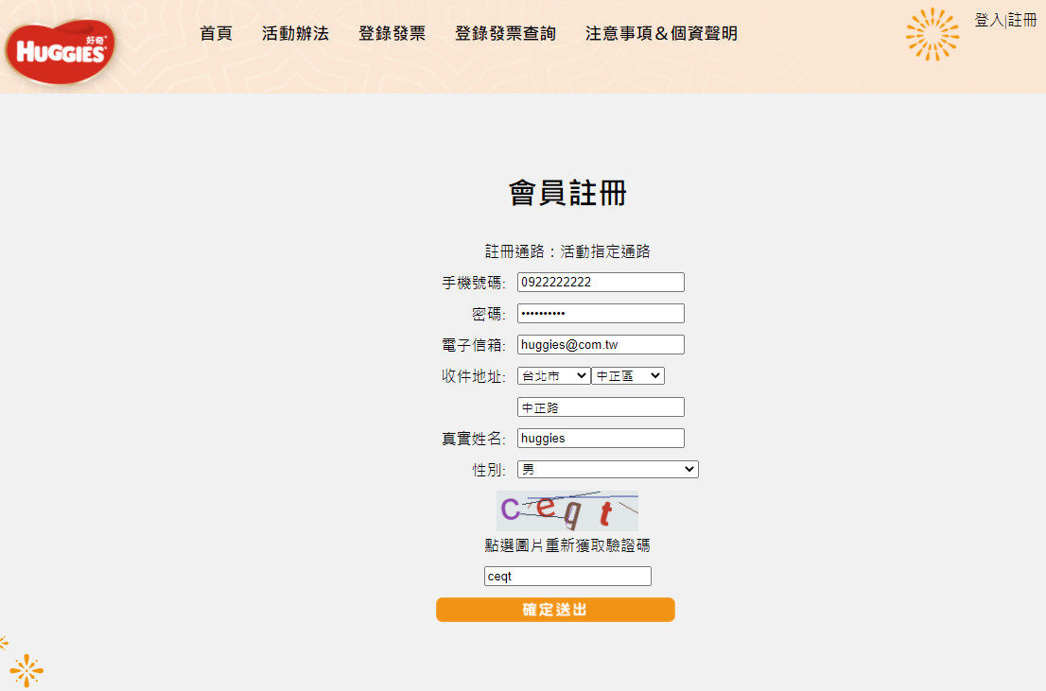Open 登錄發票查詢 menu item
Image resolution: width=1046 pixels, height=691 pixels.
pyautogui.click(x=506, y=33)
